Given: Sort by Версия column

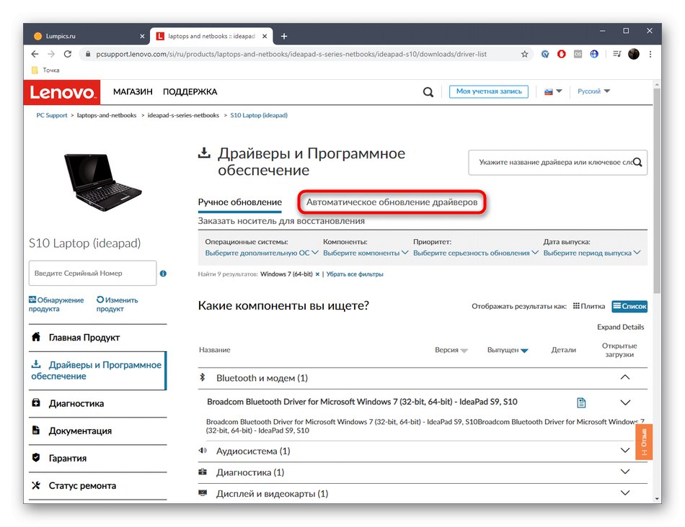Looking at the screenshot, I should [x=451, y=350].
